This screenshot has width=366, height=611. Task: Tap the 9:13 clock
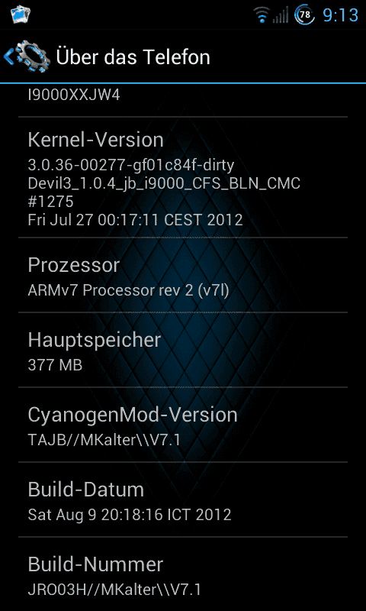point(340,15)
